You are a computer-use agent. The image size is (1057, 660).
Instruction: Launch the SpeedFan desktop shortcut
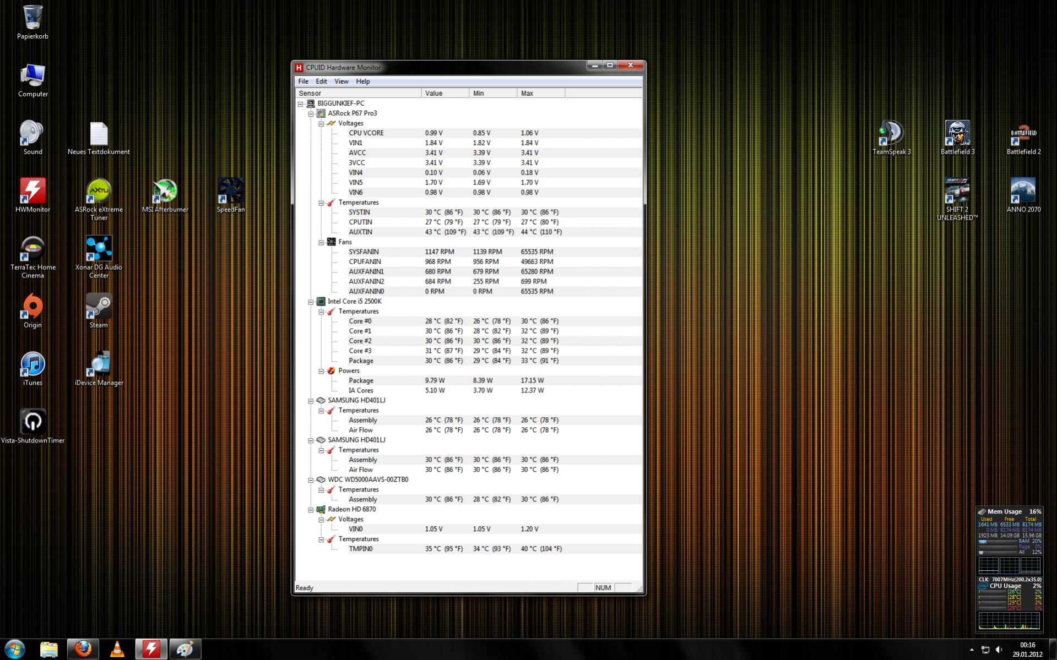click(231, 195)
